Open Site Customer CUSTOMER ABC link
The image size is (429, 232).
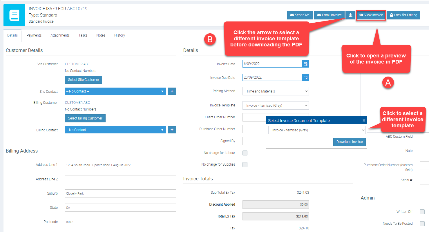[x=77, y=64]
